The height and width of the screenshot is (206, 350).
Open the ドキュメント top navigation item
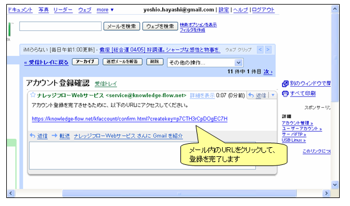coord(20,10)
